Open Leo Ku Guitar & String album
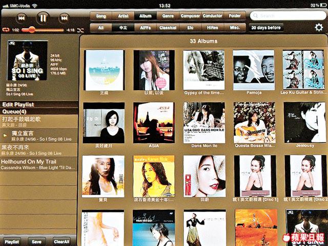The image size is (328, 246). click(x=303, y=70)
